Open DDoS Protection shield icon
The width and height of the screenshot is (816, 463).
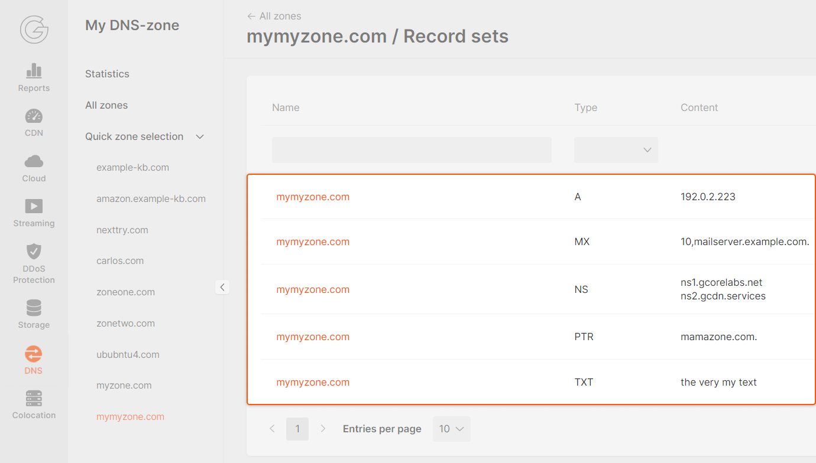point(34,251)
